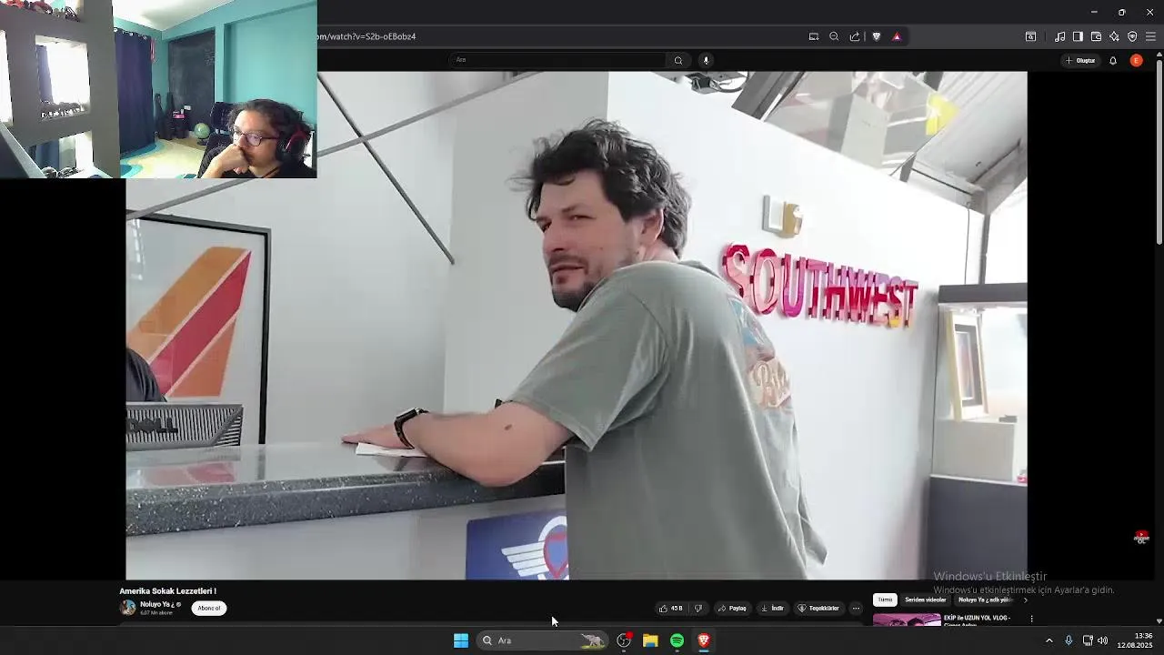Open the tab search toolbar icon

[x=1030, y=36]
